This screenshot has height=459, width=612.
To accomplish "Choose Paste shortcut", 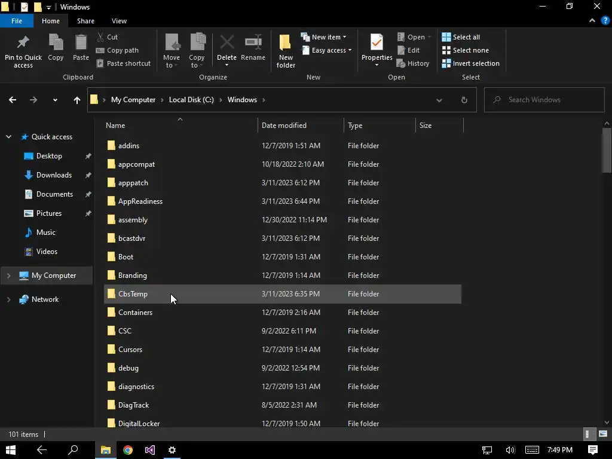I will [123, 63].
